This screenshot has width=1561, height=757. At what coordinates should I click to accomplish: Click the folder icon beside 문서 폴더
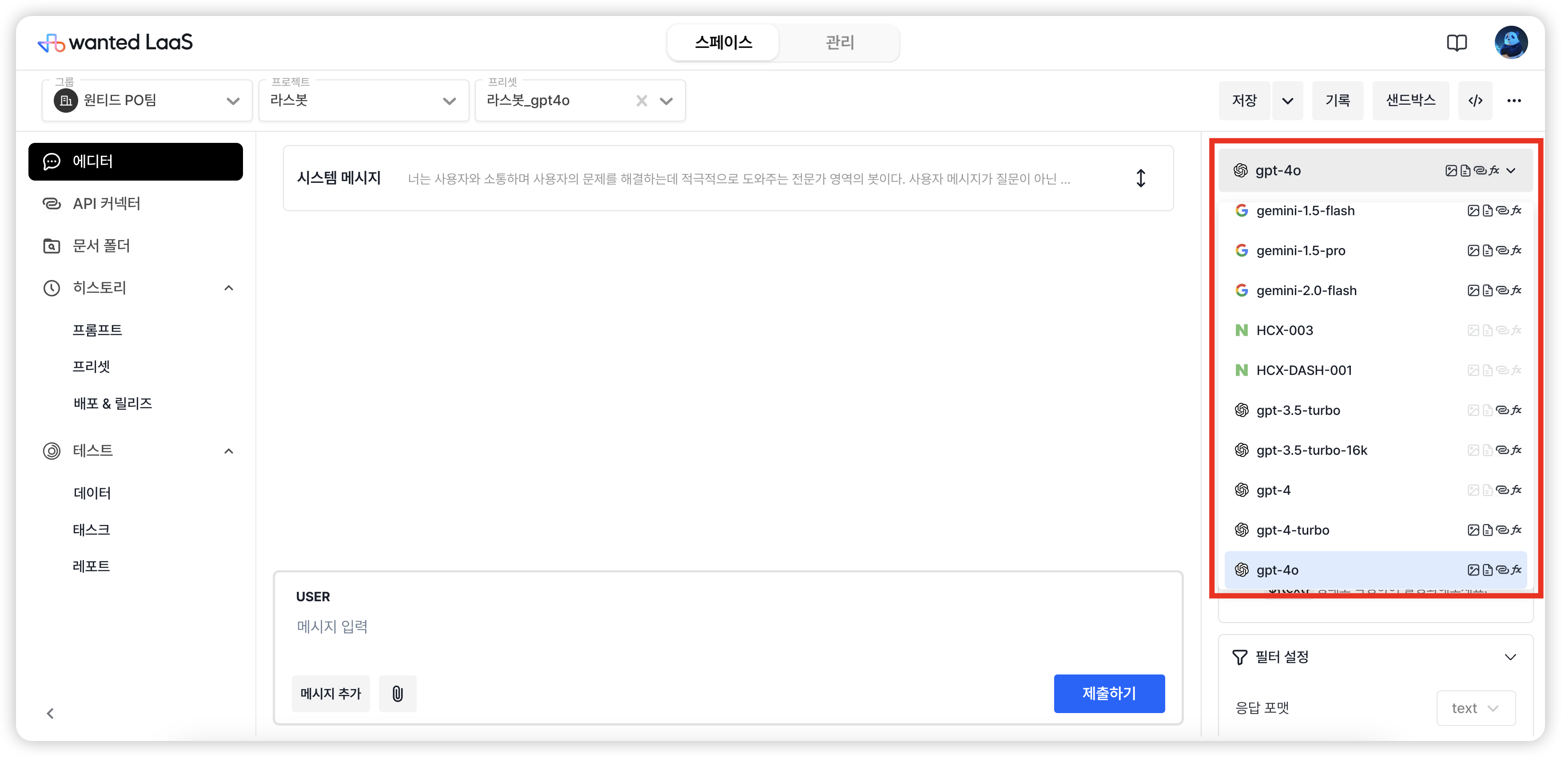(52, 246)
